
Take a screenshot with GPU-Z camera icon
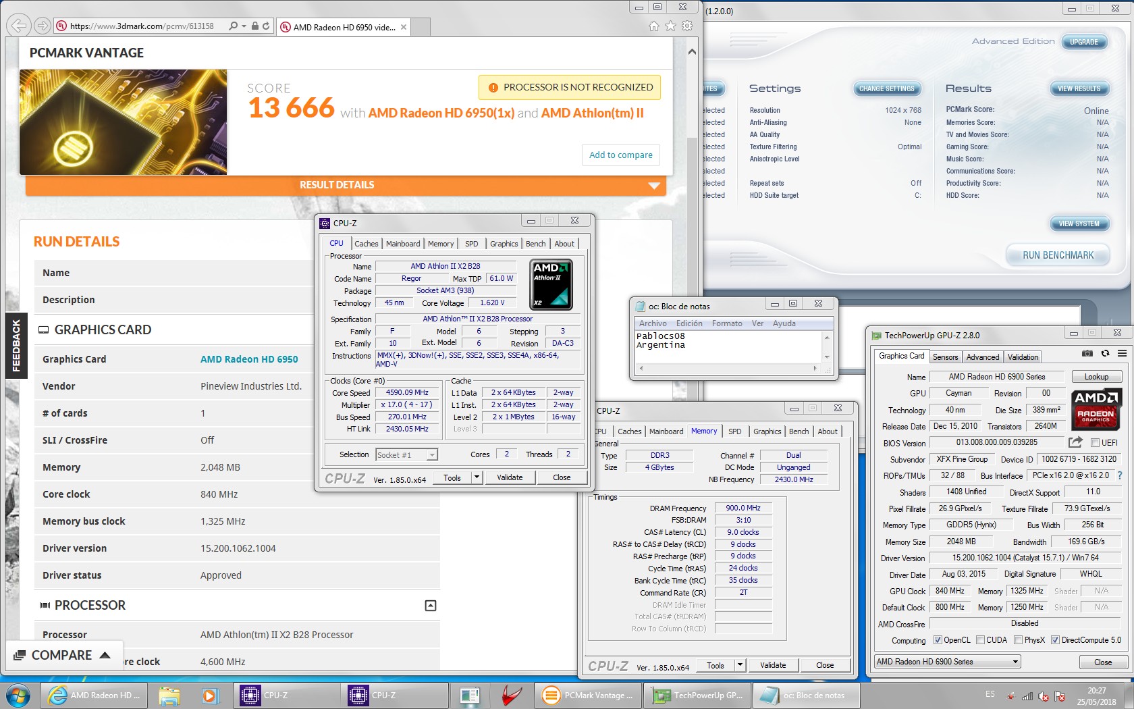point(1087,353)
